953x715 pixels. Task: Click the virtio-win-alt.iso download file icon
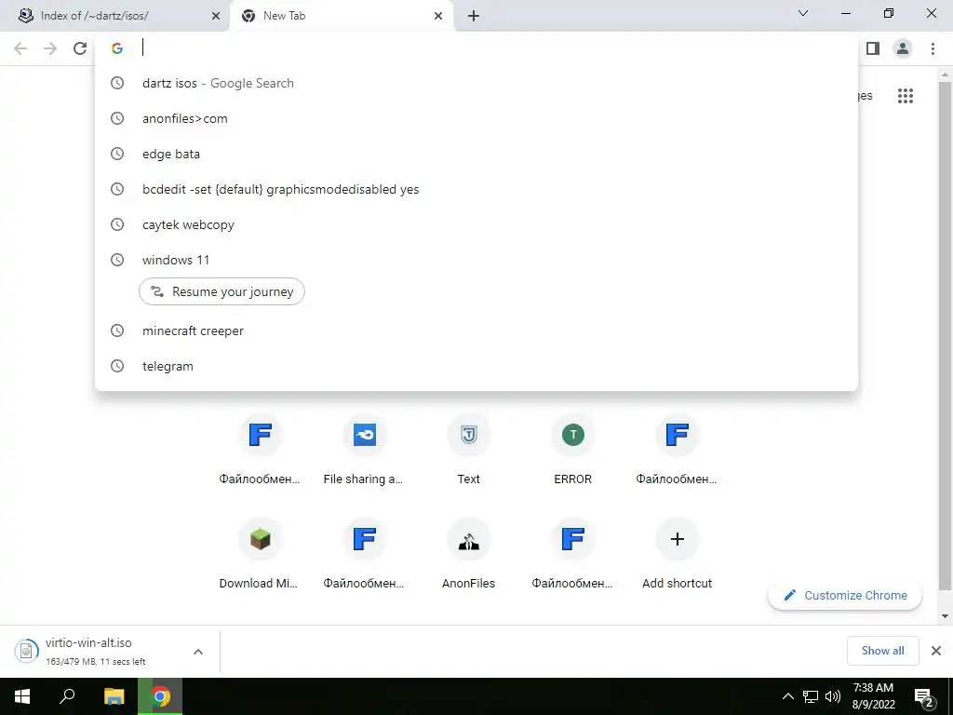click(26, 651)
